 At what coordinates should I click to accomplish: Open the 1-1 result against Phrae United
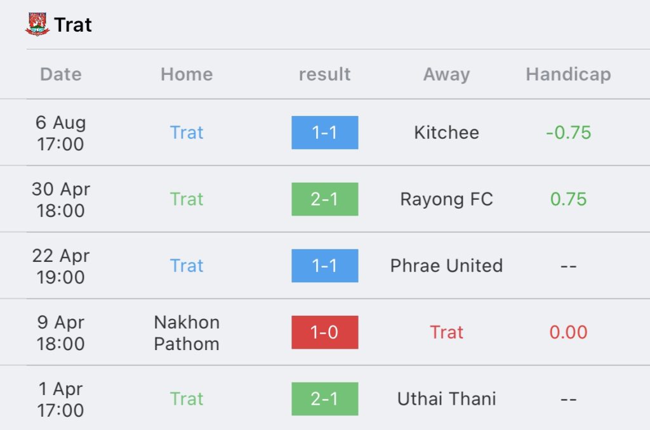point(324,266)
